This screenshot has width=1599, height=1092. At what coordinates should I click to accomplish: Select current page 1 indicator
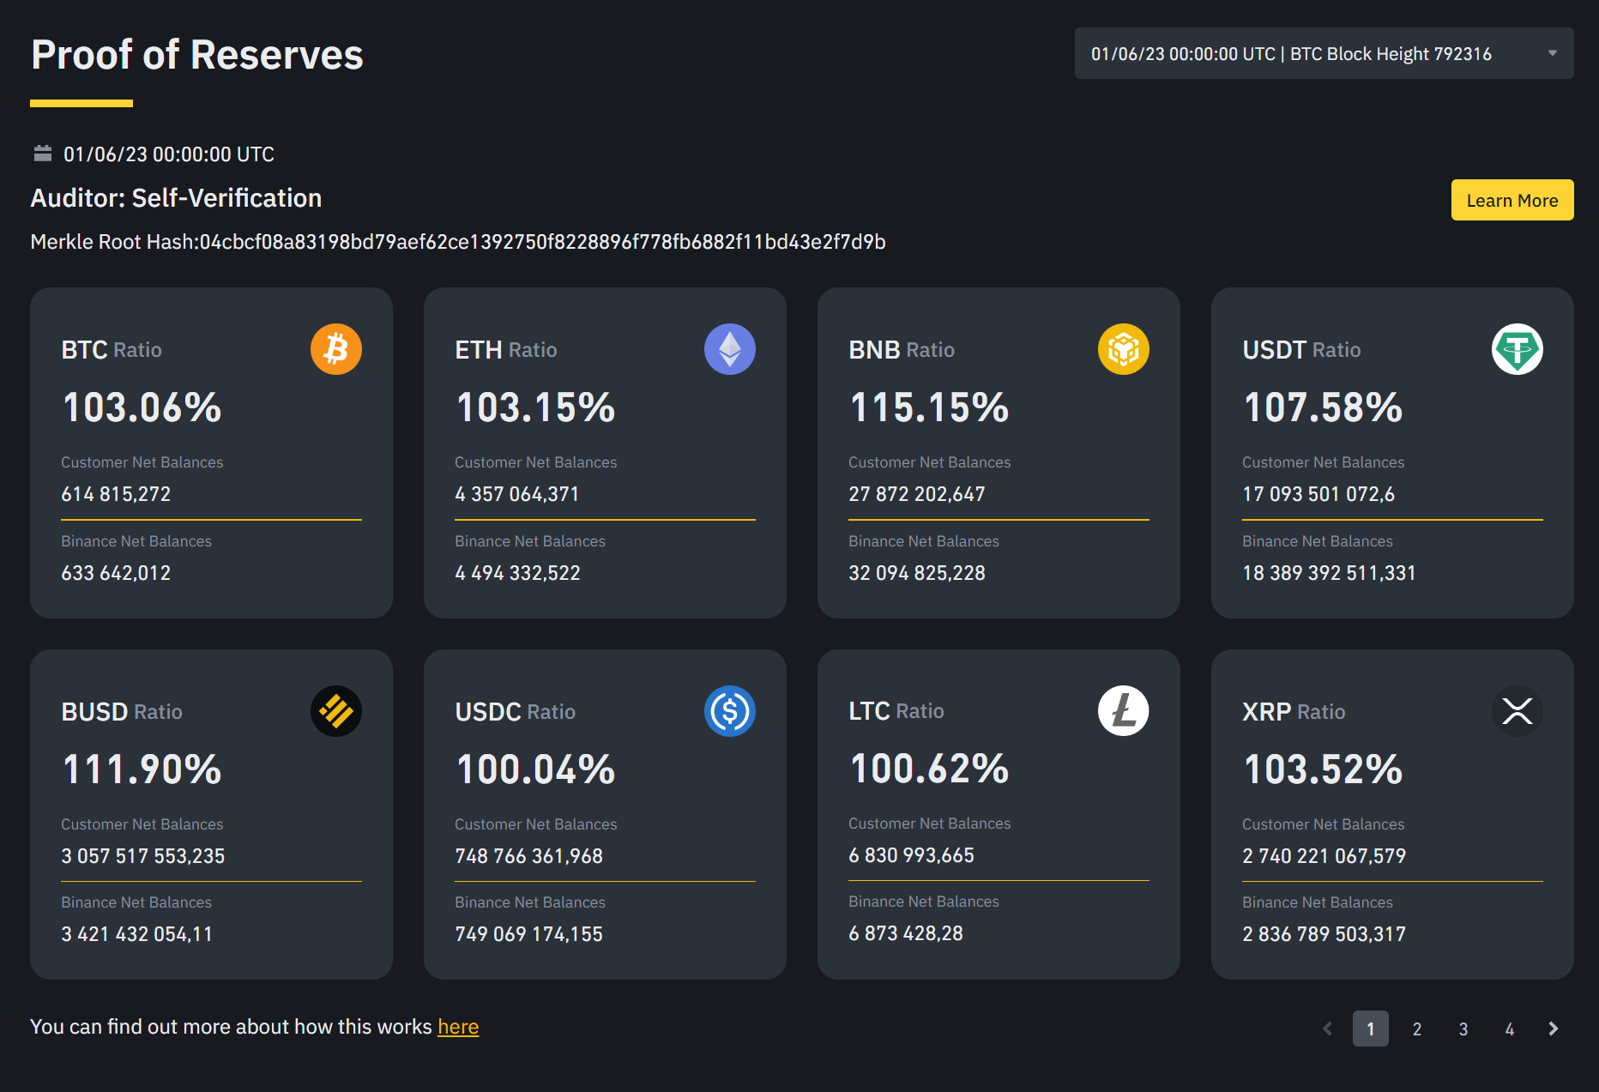coord(1370,1029)
